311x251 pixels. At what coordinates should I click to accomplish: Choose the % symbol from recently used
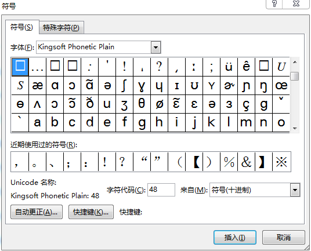tap(229, 162)
